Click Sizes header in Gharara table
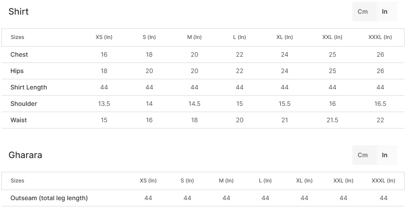The image size is (413, 213). [x=17, y=181]
